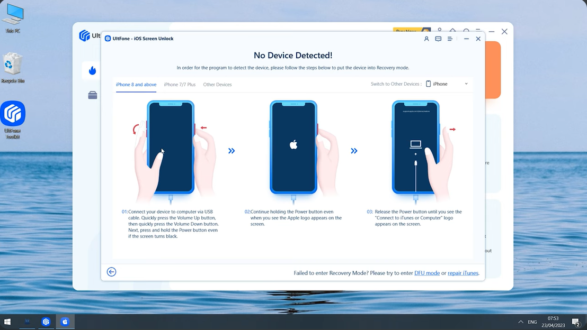Click 'Failed to enter Recovery Mode?' text
The height and width of the screenshot is (330, 587).
point(331,273)
